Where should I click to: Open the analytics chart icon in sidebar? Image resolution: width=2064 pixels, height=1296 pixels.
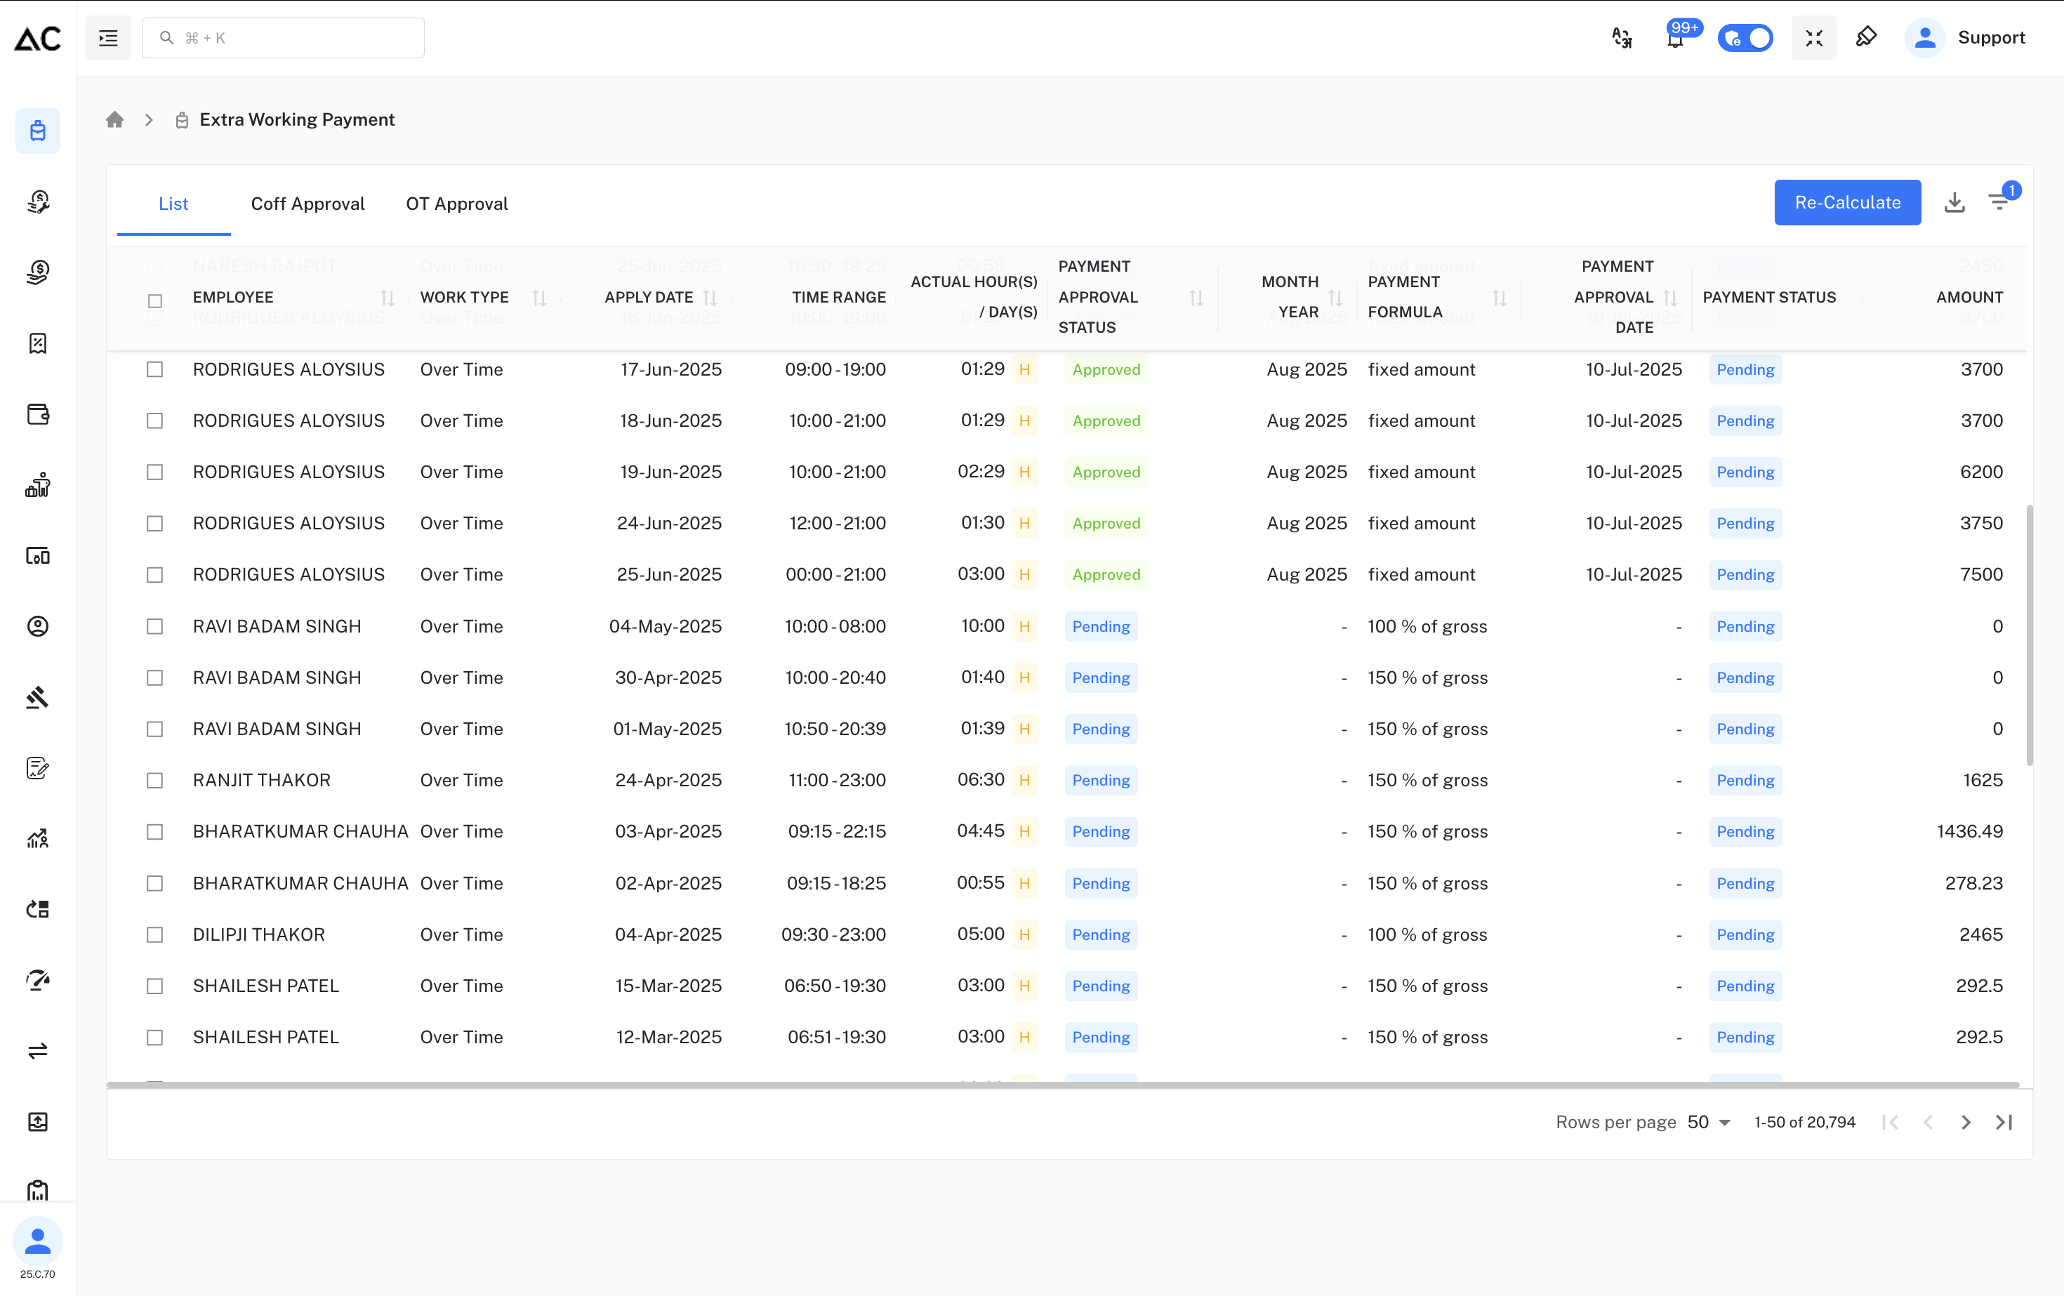38,839
